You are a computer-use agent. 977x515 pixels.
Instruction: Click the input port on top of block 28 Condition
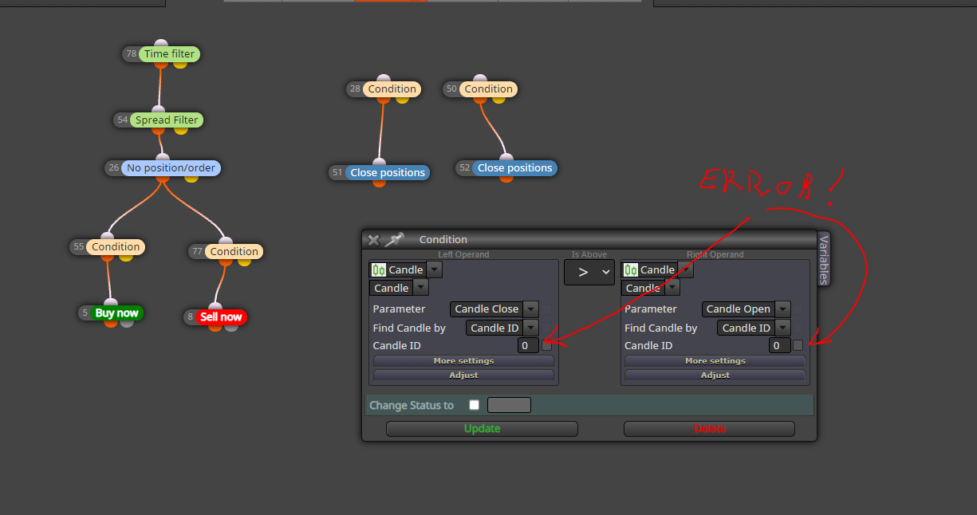(384, 79)
